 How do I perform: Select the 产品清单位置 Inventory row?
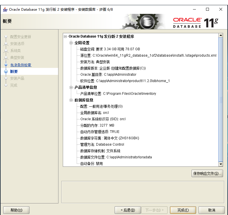[118, 94]
